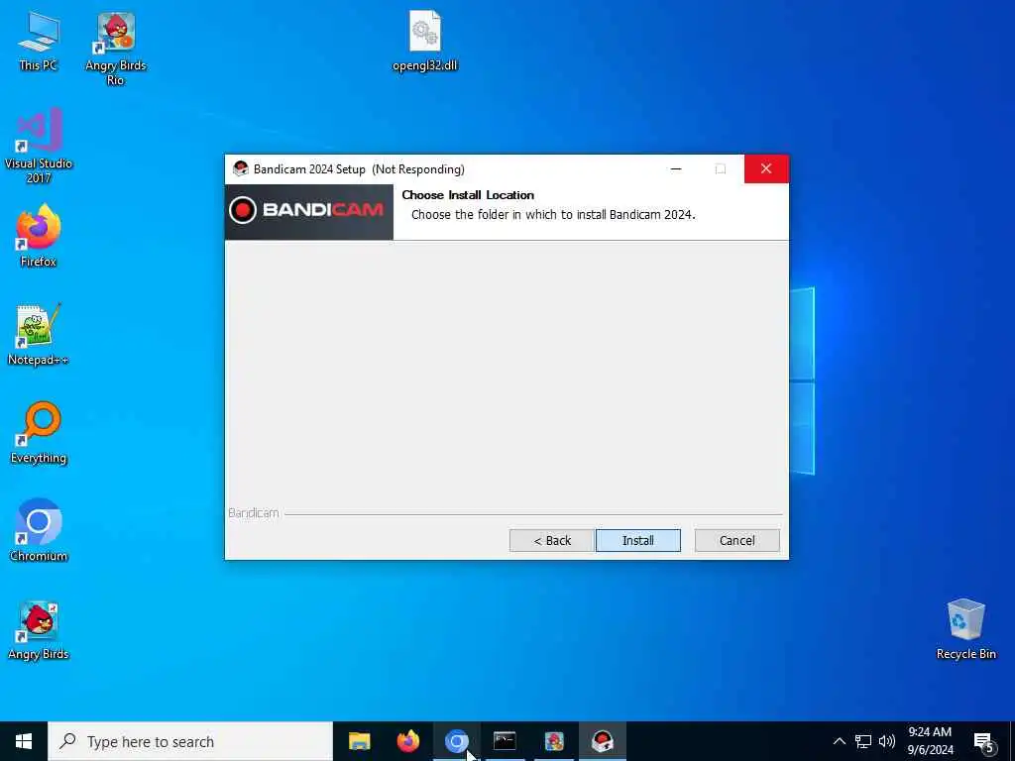Select the opengl32.dll file icon
The width and height of the screenshot is (1015, 761).
pos(424,41)
